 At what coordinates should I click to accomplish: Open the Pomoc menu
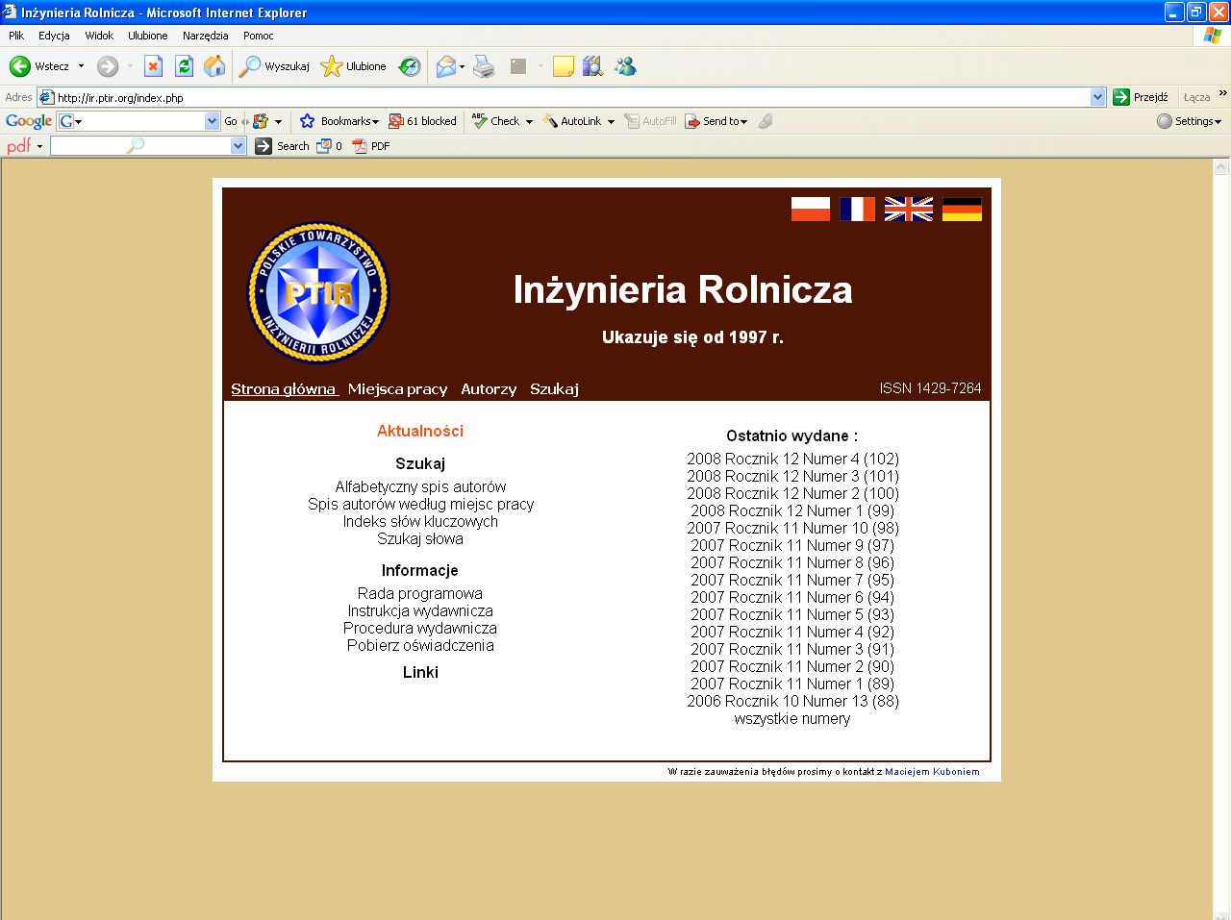(259, 36)
